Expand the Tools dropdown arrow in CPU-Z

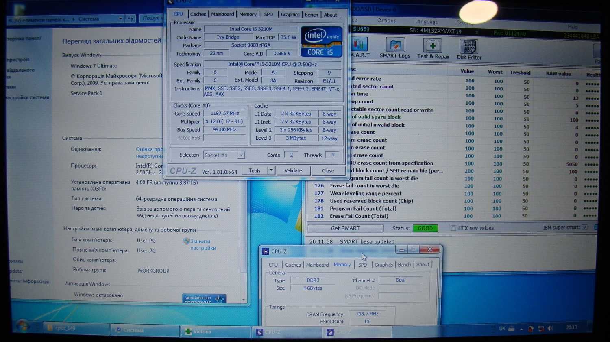(x=271, y=170)
